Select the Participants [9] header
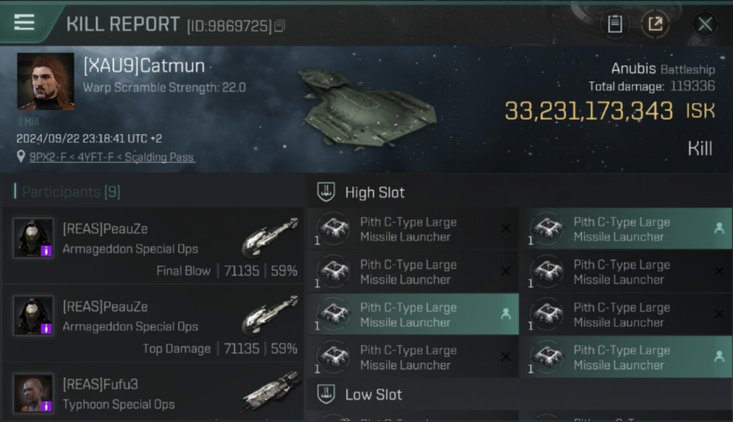This screenshot has width=733, height=422. point(70,192)
